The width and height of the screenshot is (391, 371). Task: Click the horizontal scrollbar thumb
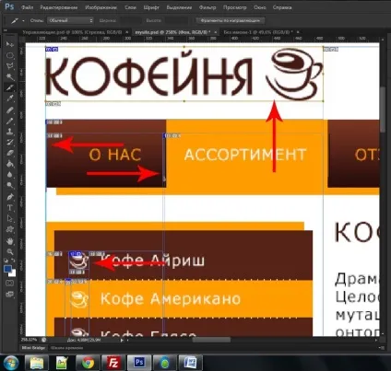211,340
